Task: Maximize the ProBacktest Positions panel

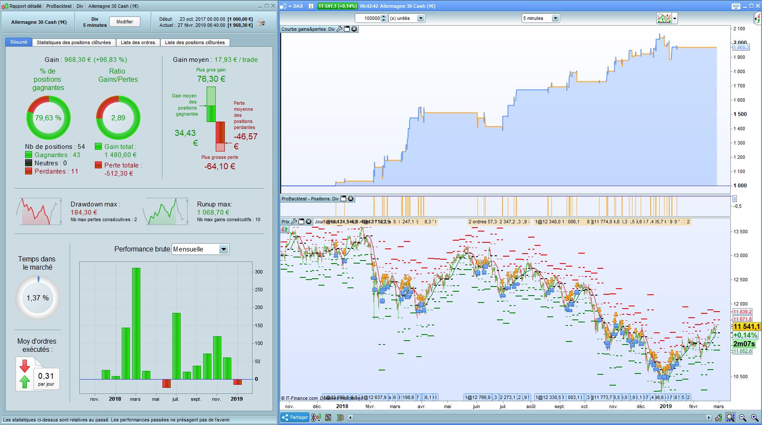Action: click(344, 199)
